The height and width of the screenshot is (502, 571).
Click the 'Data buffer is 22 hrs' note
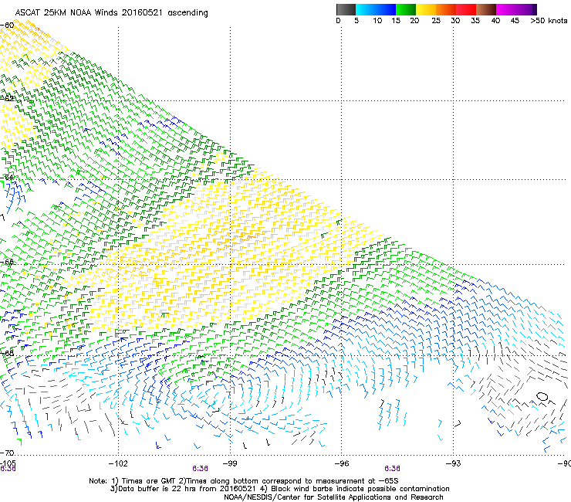pyautogui.click(x=279, y=489)
